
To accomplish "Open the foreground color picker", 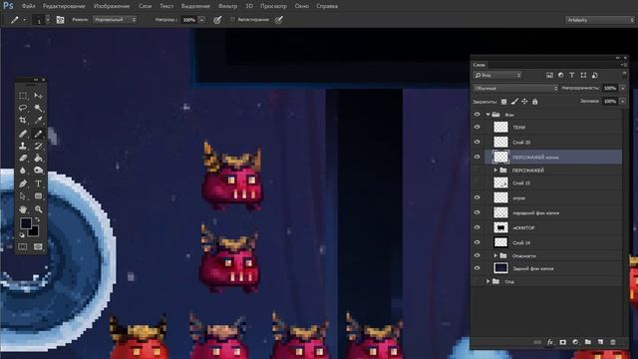I will [x=25, y=222].
